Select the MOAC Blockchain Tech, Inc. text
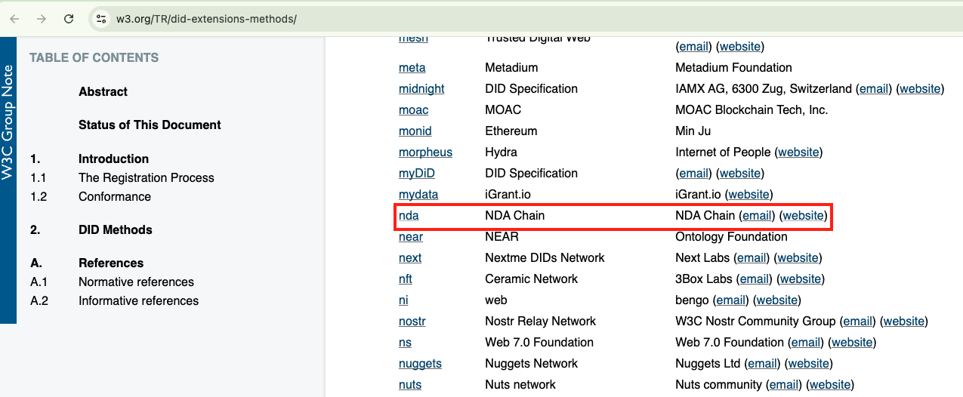This screenshot has width=963, height=397. 752,109
